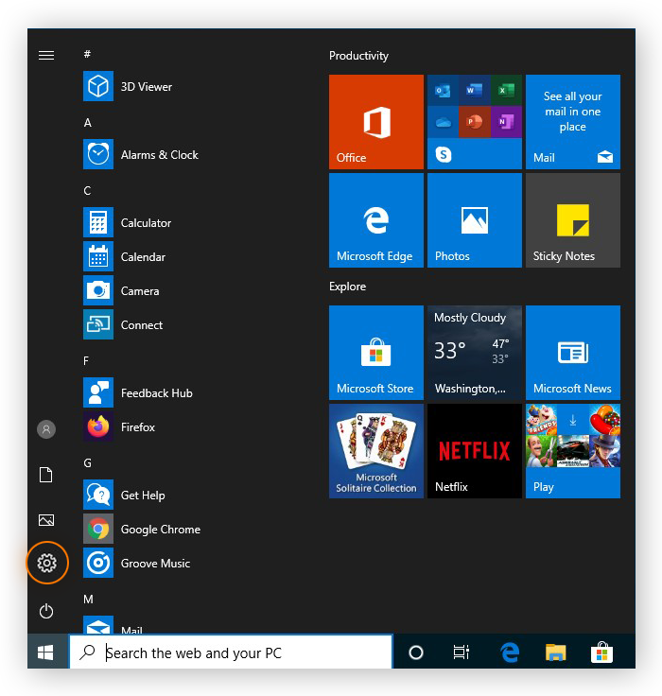Image resolution: width=662 pixels, height=696 pixels.
Task: Click the Power button icon
Action: (46, 611)
